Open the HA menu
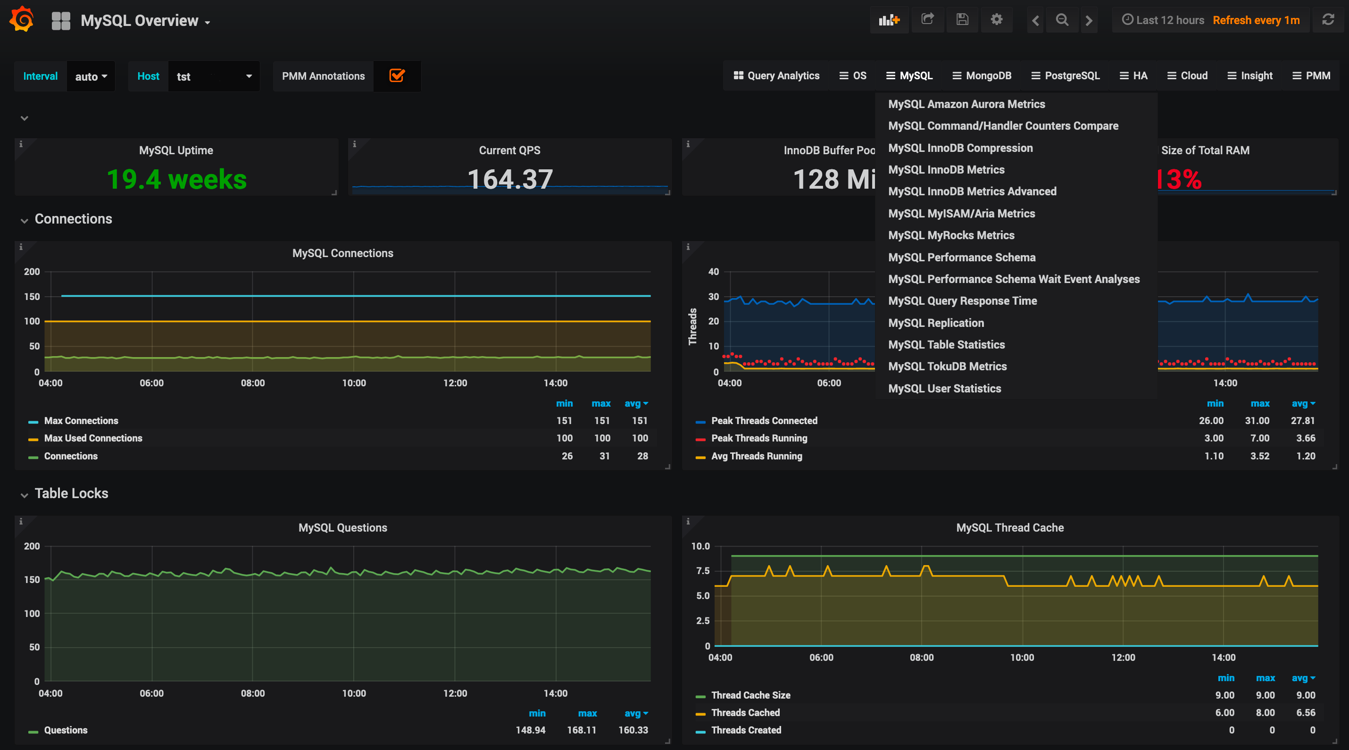This screenshot has width=1349, height=750. [x=1133, y=76]
